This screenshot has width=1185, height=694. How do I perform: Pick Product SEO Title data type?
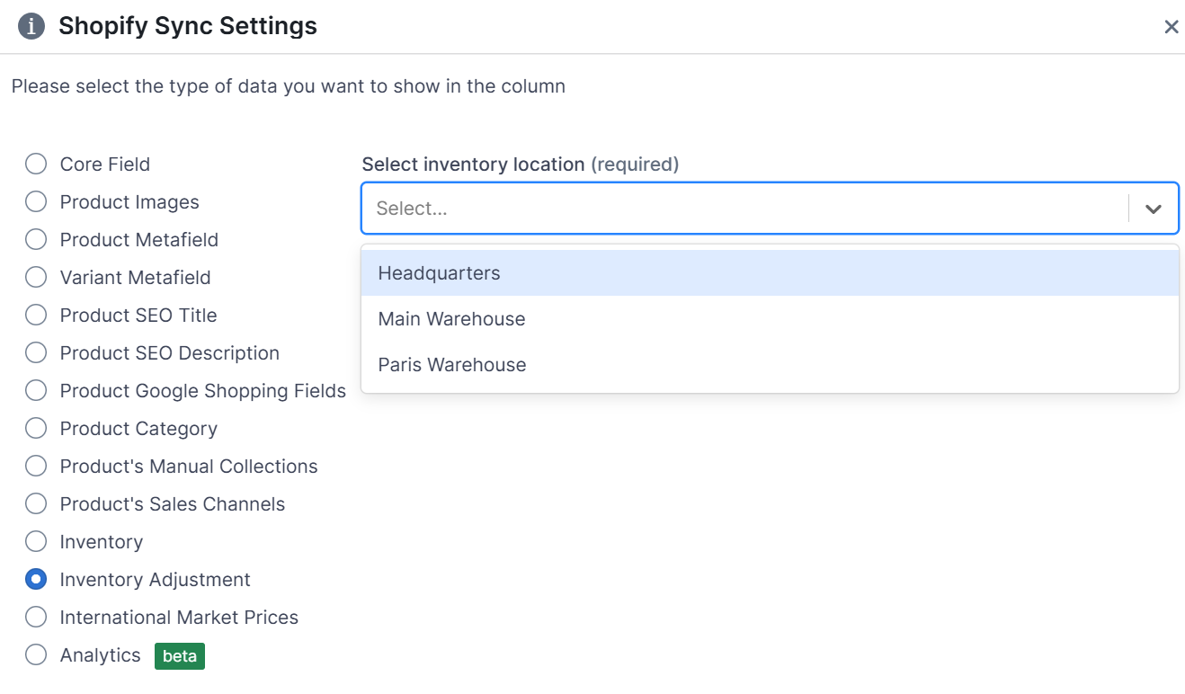pyautogui.click(x=36, y=315)
